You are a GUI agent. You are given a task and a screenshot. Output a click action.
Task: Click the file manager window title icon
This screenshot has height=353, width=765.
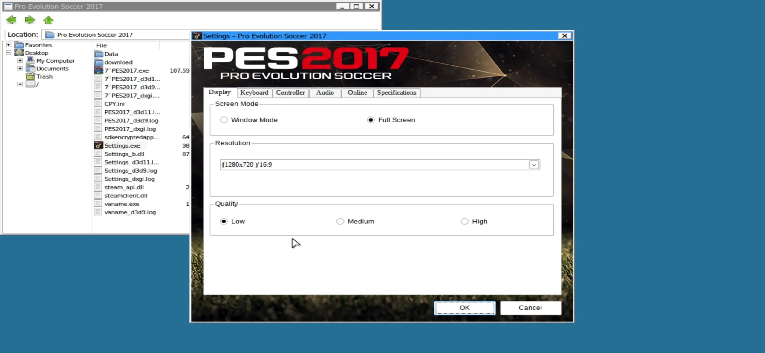pyautogui.click(x=8, y=6)
